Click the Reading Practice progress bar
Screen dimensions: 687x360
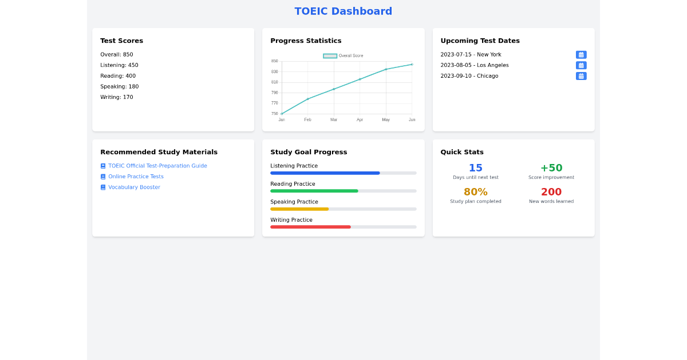coord(343,191)
